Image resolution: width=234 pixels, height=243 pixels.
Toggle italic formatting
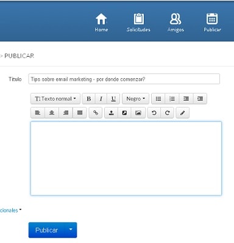pos(101,99)
